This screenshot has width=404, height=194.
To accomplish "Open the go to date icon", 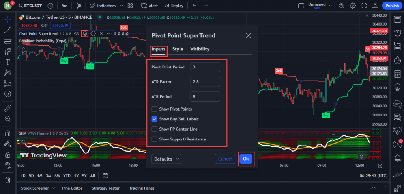I will pos(105,176).
